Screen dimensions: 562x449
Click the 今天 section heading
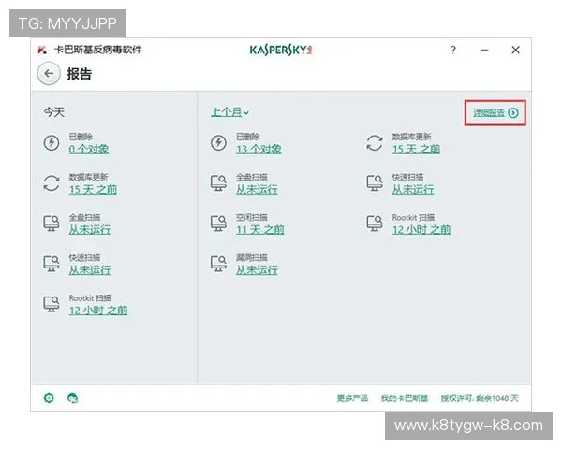pyautogui.click(x=53, y=112)
